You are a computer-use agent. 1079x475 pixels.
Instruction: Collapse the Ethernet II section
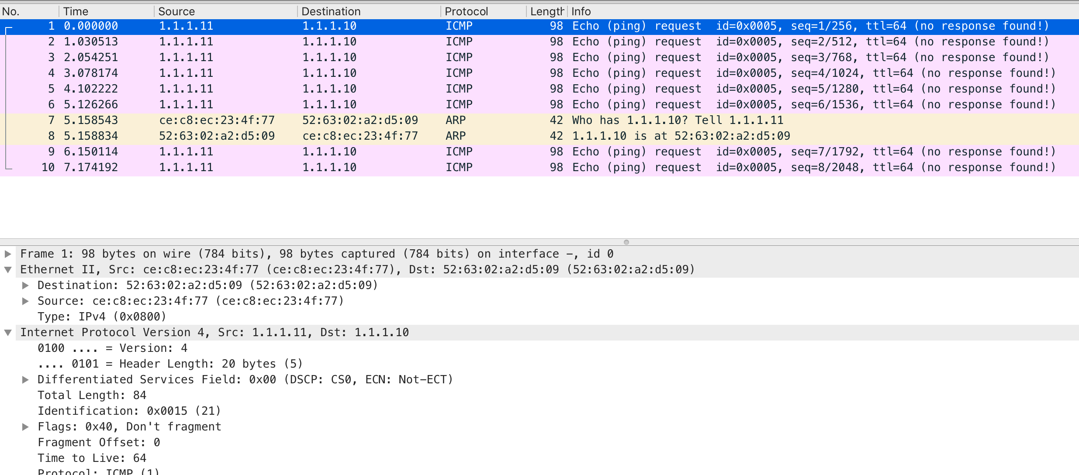point(7,269)
